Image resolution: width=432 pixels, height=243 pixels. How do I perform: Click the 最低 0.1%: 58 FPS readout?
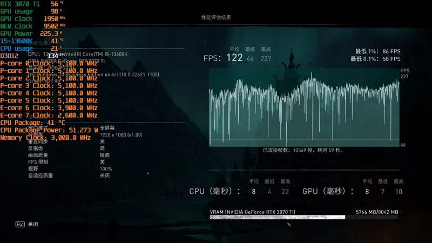point(375,59)
